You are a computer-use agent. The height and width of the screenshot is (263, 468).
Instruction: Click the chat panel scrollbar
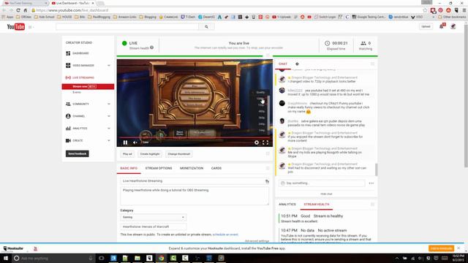click(x=376, y=169)
